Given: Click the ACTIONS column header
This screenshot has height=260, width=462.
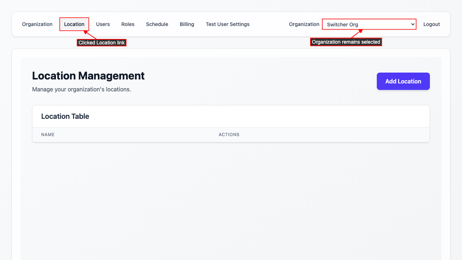Looking at the screenshot, I should [229, 134].
